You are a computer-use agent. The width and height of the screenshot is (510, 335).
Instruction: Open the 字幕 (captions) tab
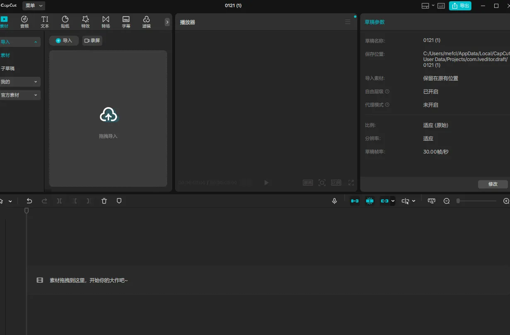tap(126, 22)
